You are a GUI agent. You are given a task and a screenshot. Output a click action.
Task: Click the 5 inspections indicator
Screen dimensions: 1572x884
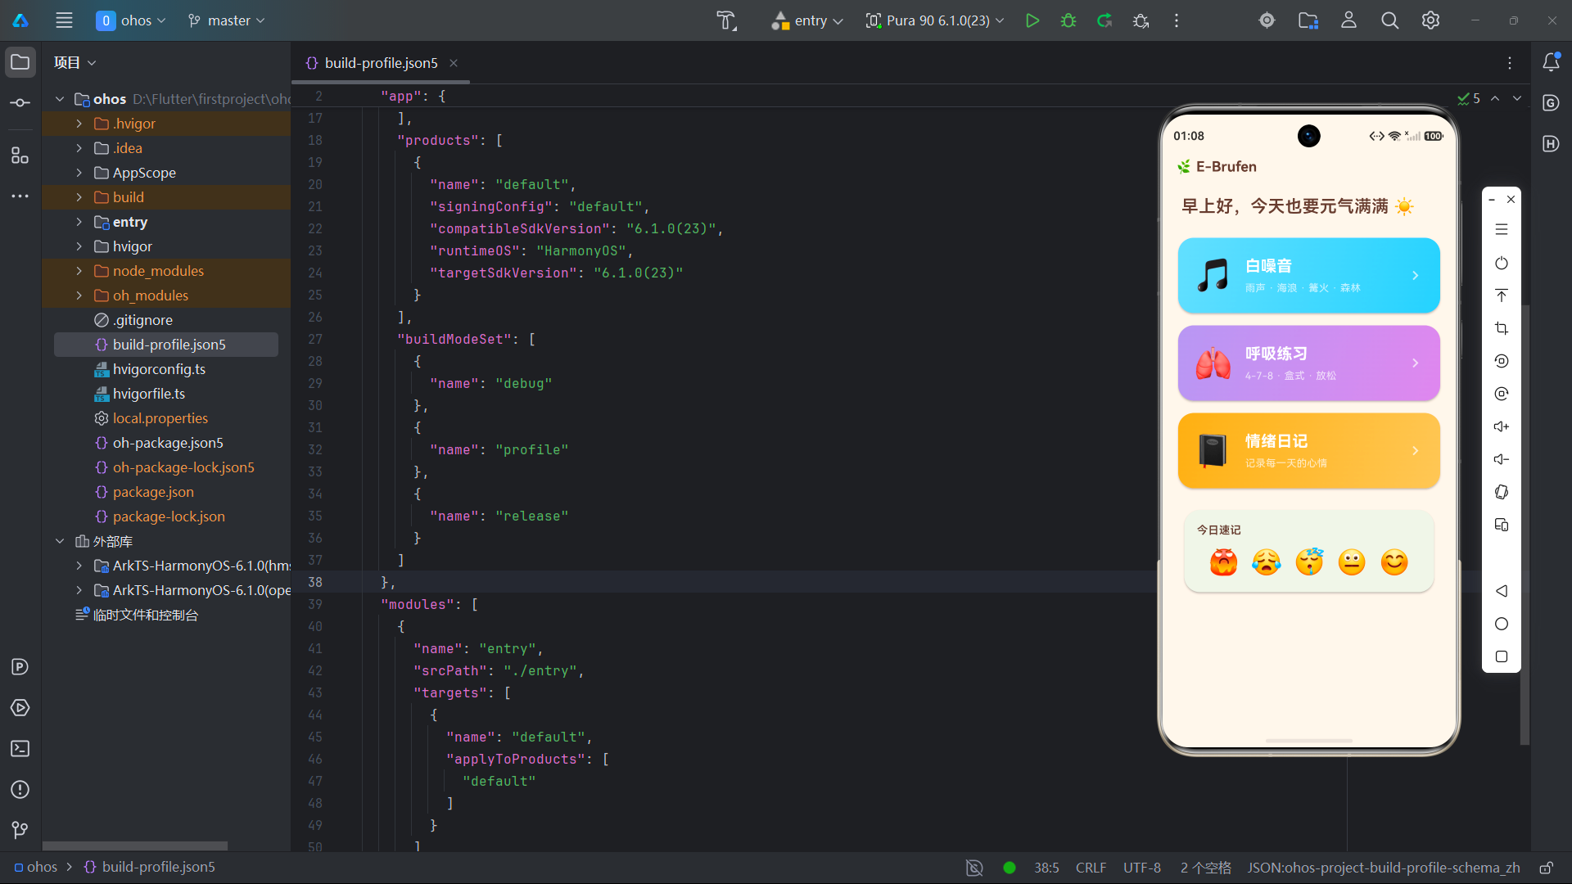coord(1469,98)
